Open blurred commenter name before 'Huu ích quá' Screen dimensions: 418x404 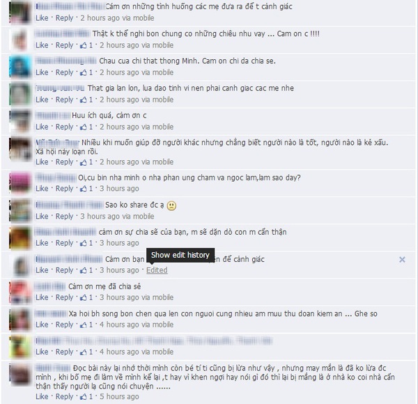53,116
